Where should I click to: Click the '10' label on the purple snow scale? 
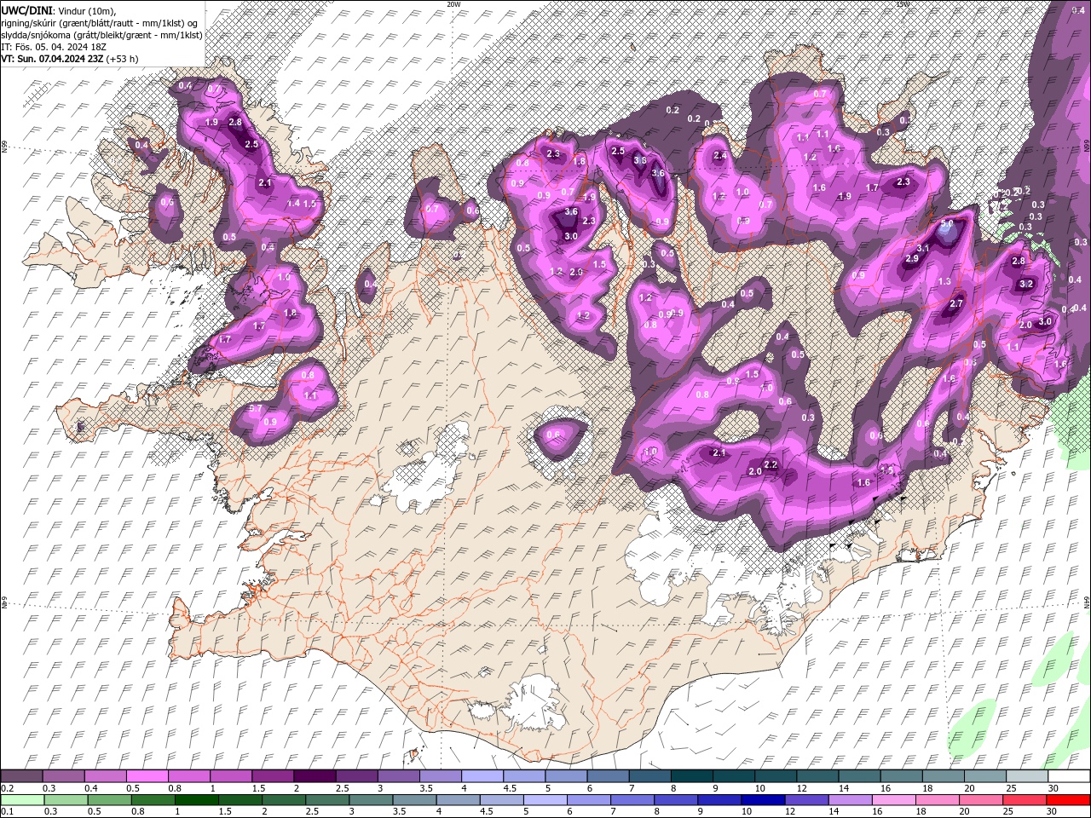pyautogui.click(x=759, y=788)
